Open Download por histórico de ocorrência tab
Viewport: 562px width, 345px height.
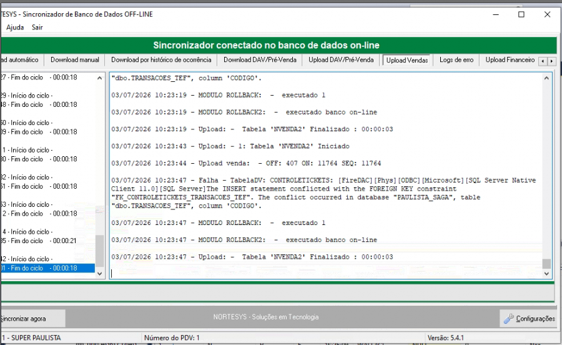(x=161, y=60)
